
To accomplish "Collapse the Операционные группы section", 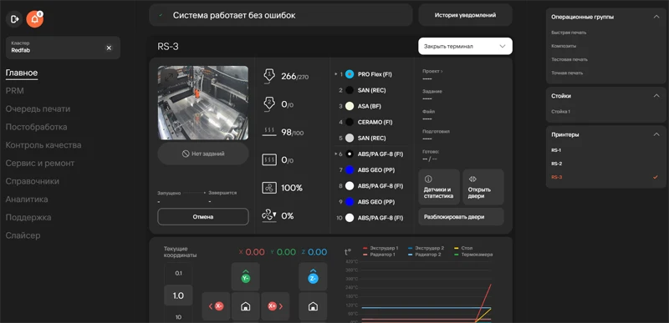I will [656, 17].
